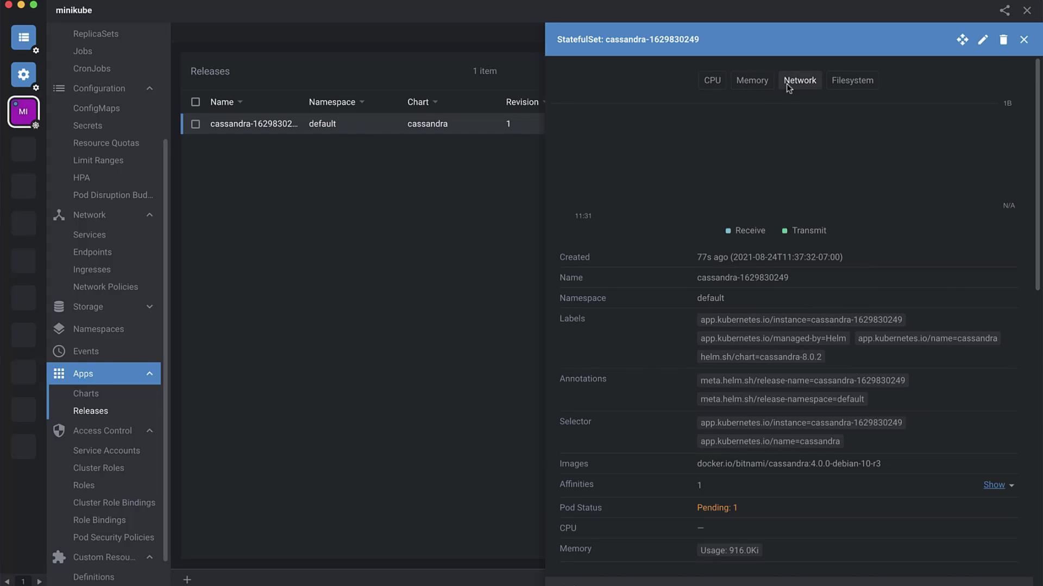Click the trash delete icon in the details header
The image size is (1043, 586).
(x=1003, y=40)
